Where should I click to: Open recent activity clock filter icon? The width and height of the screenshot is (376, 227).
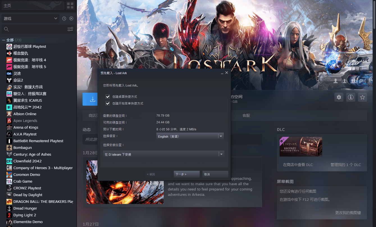coord(64,19)
